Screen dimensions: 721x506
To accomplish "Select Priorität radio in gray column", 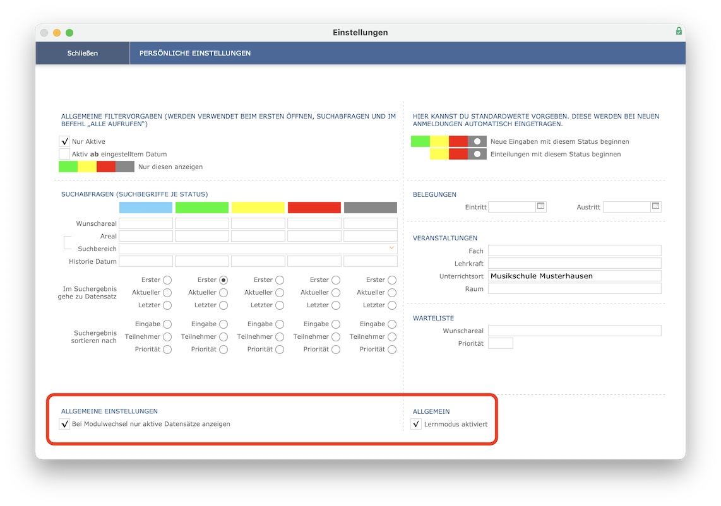I will pos(392,350).
